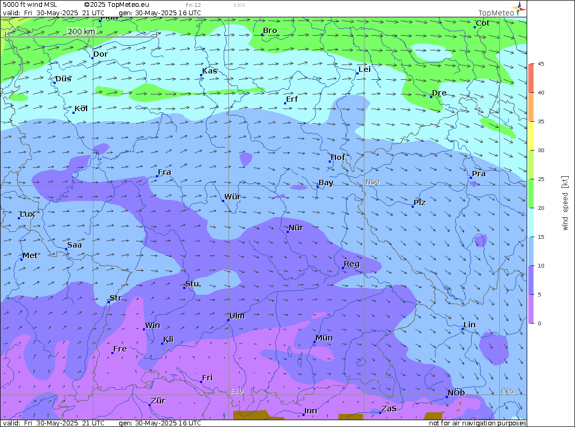This screenshot has width=575, height=427.
Task: Select the Luxembourg (Lux) marker
Action: coord(19,218)
